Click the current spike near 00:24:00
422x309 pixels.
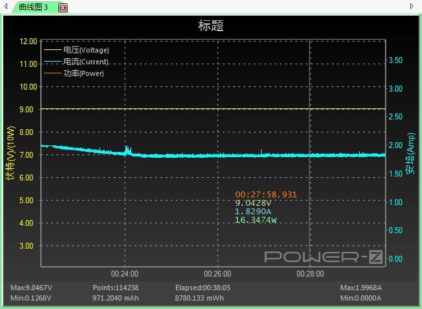(x=128, y=150)
